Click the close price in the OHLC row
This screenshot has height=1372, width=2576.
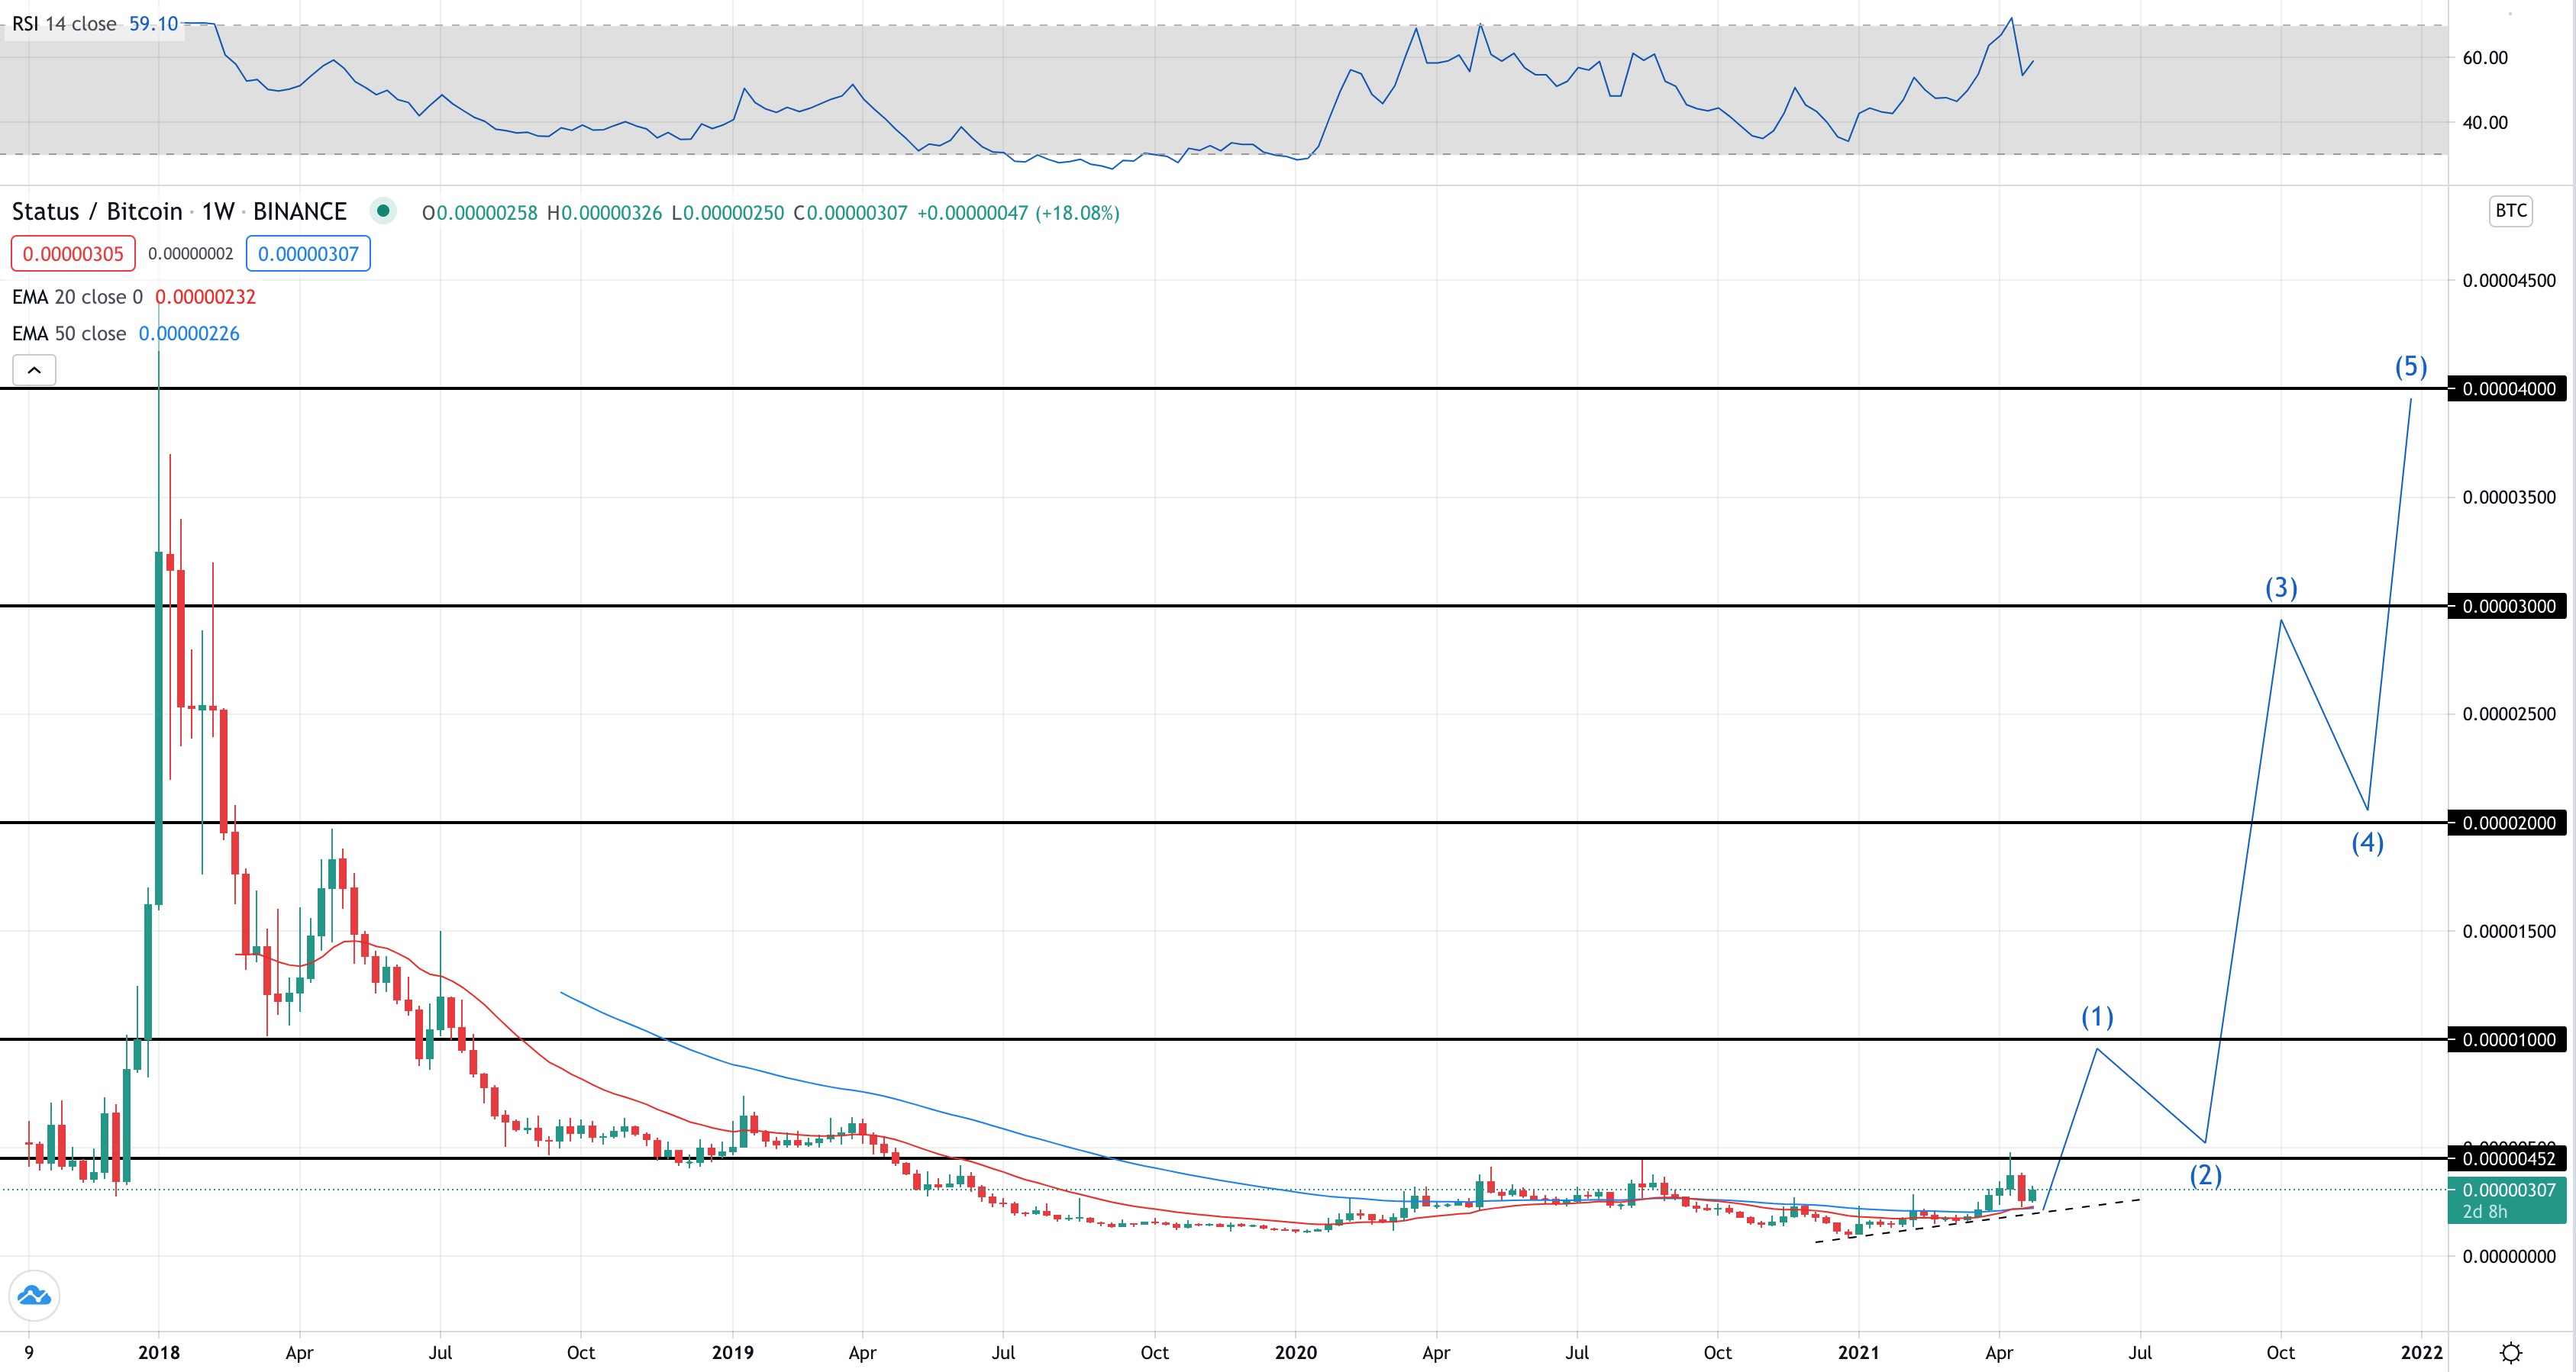pos(851,213)
